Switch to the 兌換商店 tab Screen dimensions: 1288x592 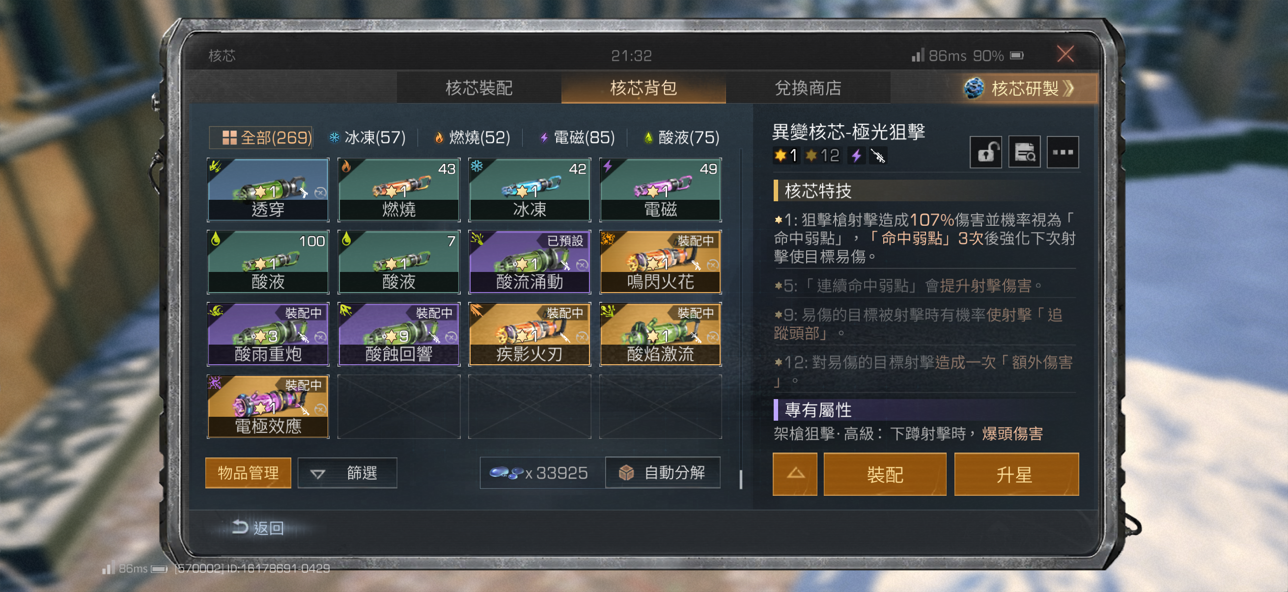tap(808, 88)
